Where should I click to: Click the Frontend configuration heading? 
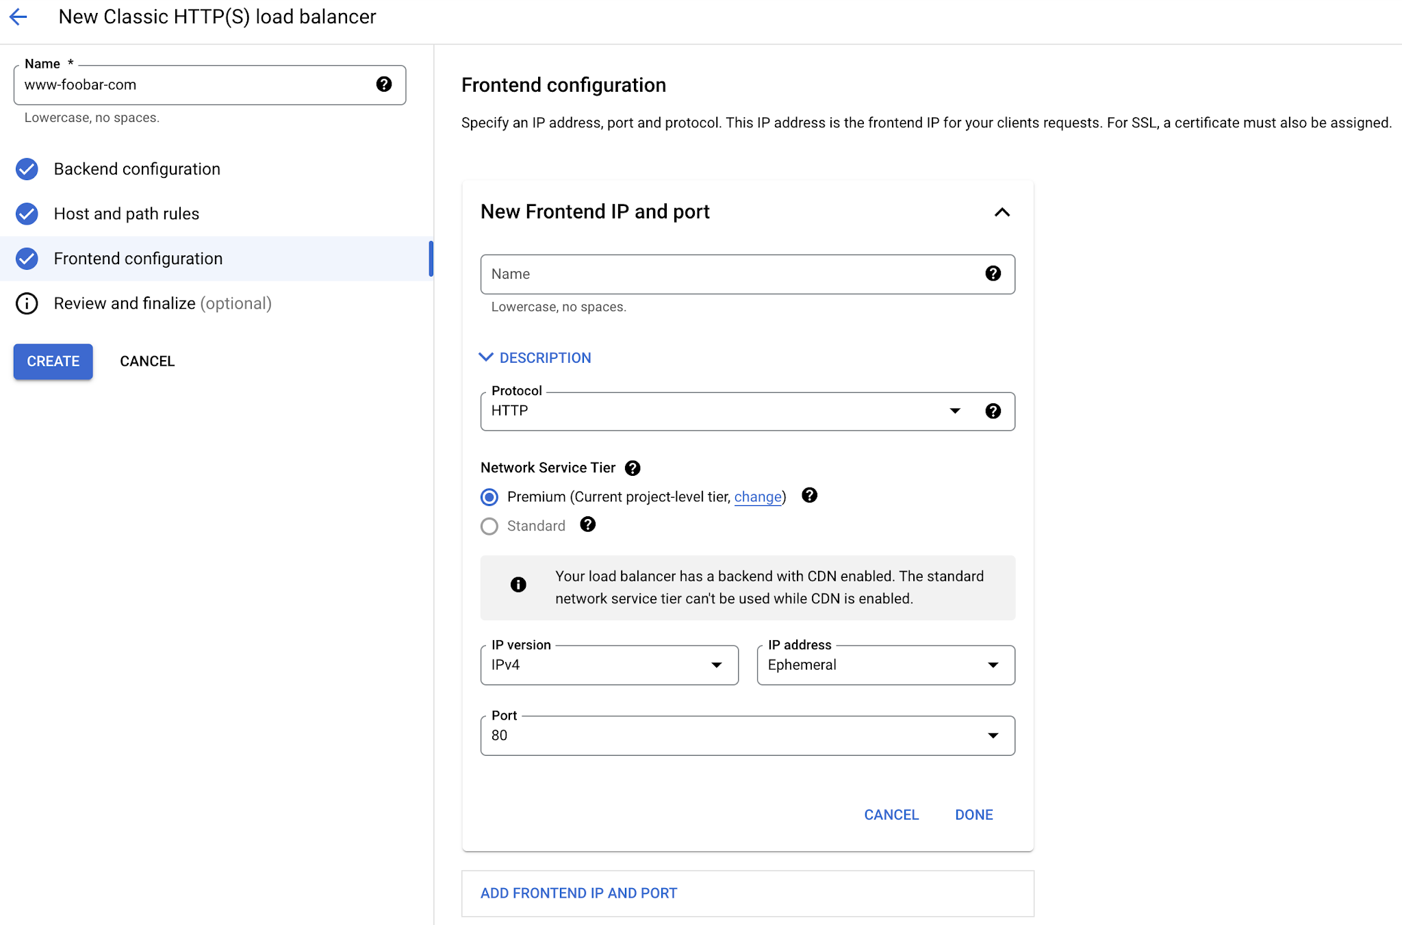click(563, 85)
